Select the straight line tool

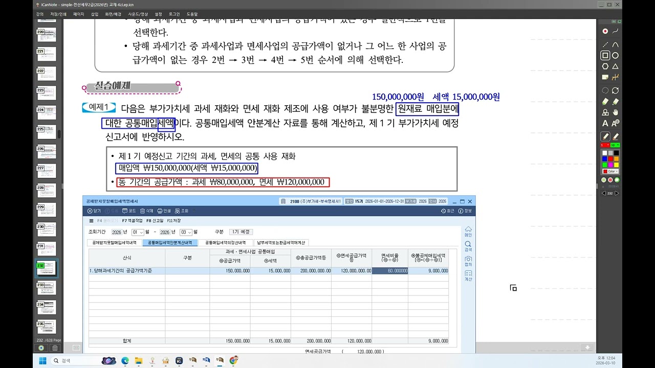tap(605, 44)
